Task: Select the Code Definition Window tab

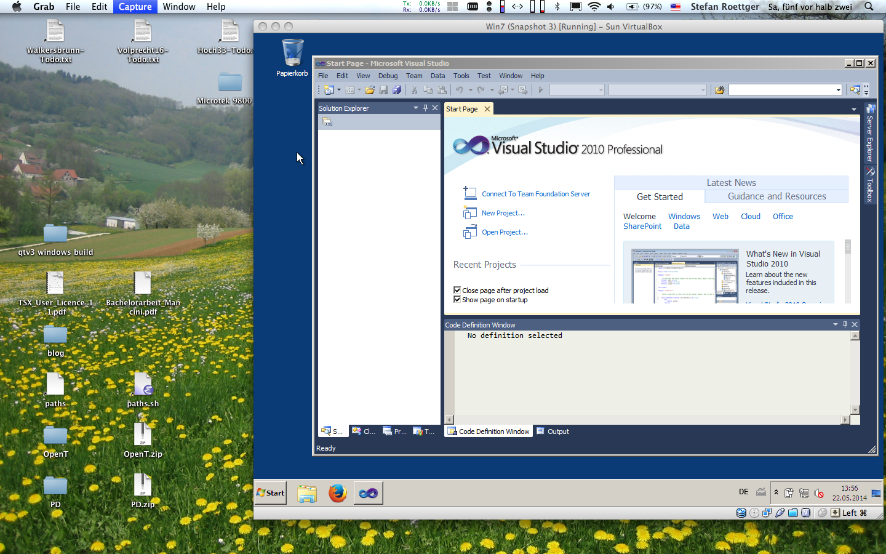Action: 489,432
